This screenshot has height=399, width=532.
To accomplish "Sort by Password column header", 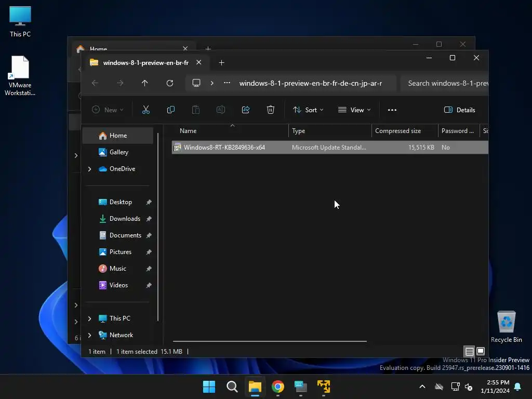I will [459, 131].
